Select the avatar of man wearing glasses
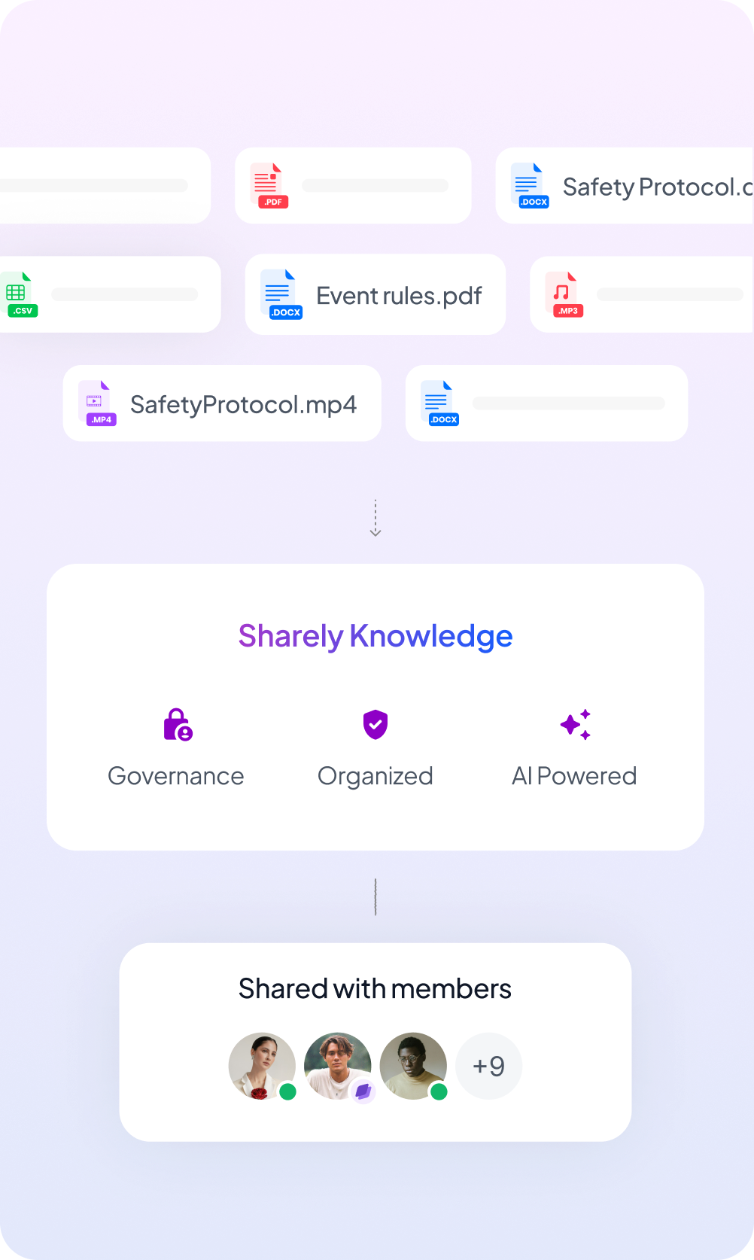This screenshot has width=754, height=1260. pos(413,1066)
